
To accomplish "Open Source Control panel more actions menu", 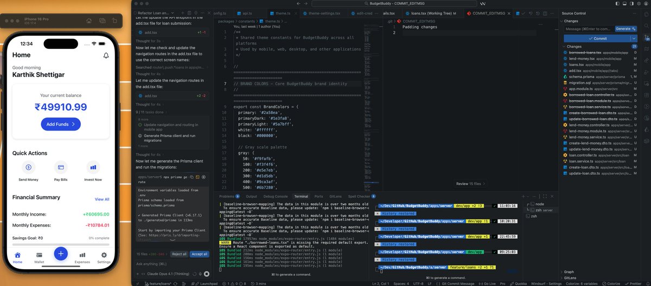I will [635, 12].
